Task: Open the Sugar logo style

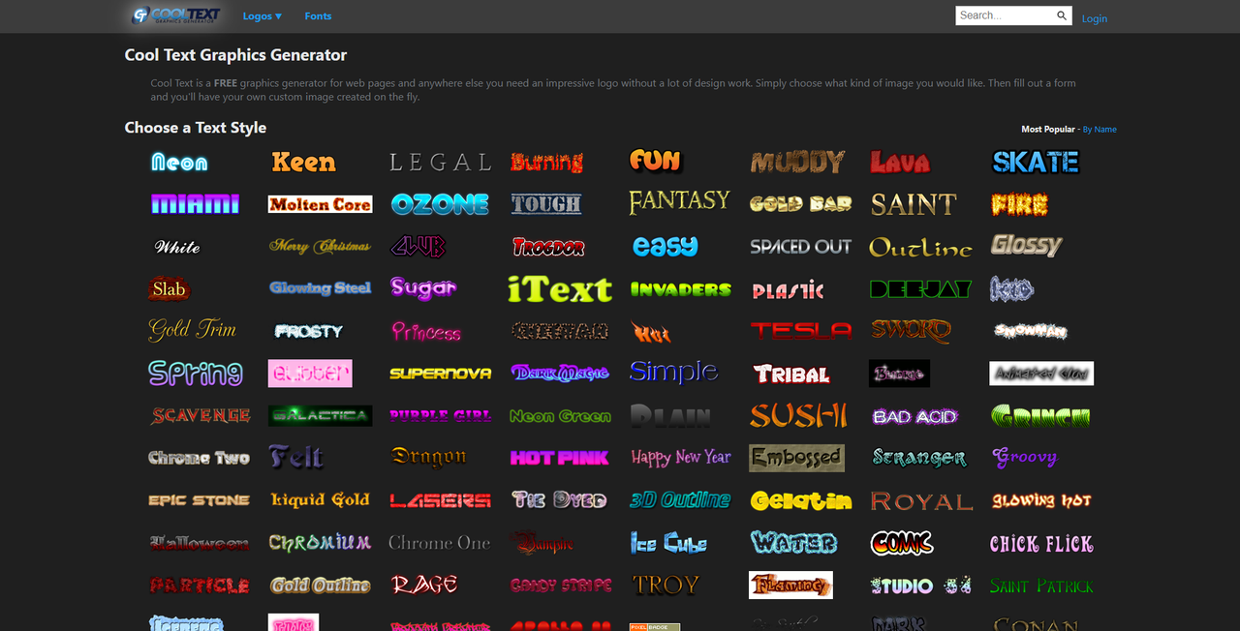Action: 423,288
